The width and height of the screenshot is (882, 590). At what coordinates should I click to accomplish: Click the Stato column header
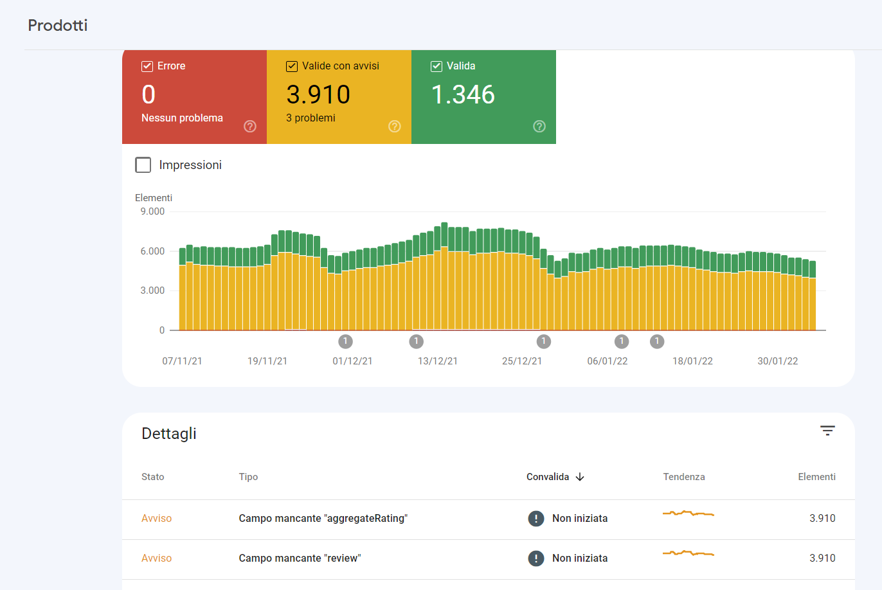point(153,477)
